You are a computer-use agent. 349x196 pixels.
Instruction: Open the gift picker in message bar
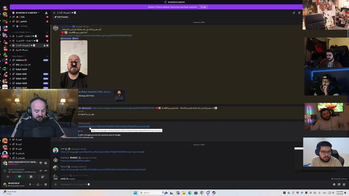coord(344,184)
